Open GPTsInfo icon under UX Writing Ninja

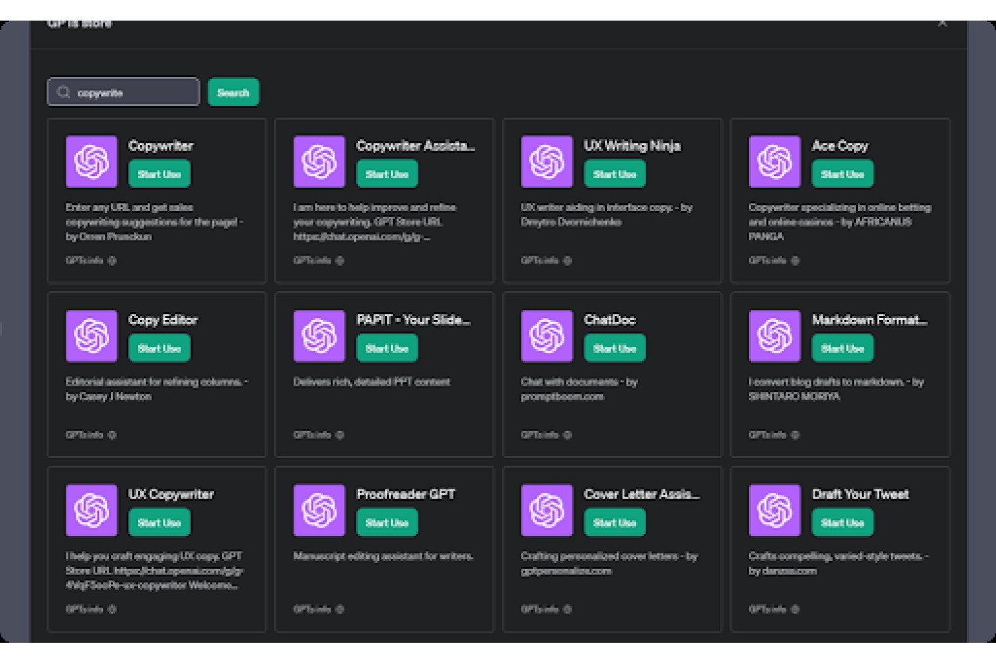tap(567, 260)
